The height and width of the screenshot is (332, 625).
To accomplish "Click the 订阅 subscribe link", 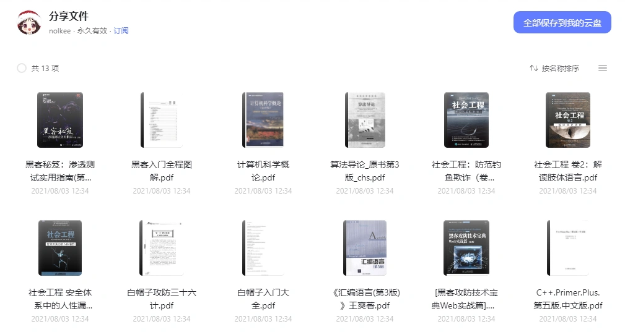I will 121,31.
